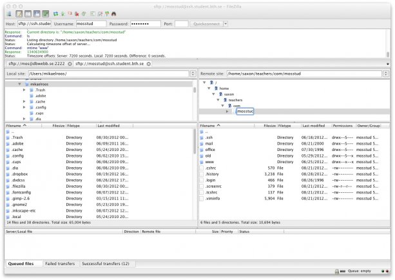Reconnect to the last server icon
Image resolution: width=395 pixels, height=280 pixels.
click(84, 14)
